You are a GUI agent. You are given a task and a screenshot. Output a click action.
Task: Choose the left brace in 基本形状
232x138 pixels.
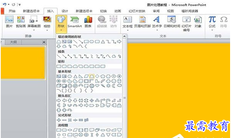[x=86, y=91]
